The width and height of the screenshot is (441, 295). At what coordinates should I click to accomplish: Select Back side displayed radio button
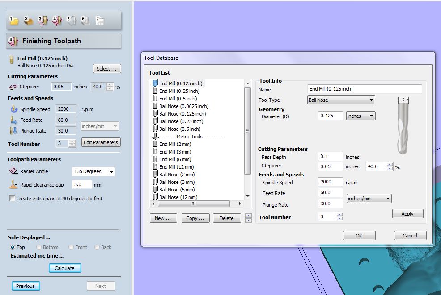[97, 247]
